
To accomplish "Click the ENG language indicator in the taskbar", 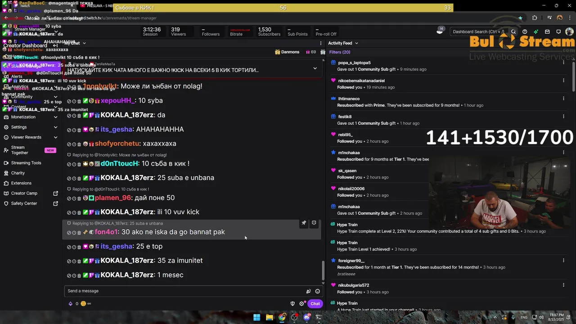I will (x=524, y=318).
